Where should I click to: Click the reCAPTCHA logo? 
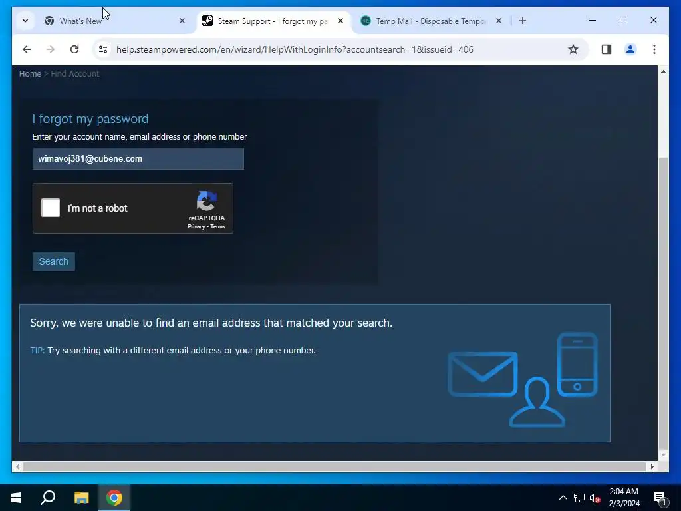[207, 201]
